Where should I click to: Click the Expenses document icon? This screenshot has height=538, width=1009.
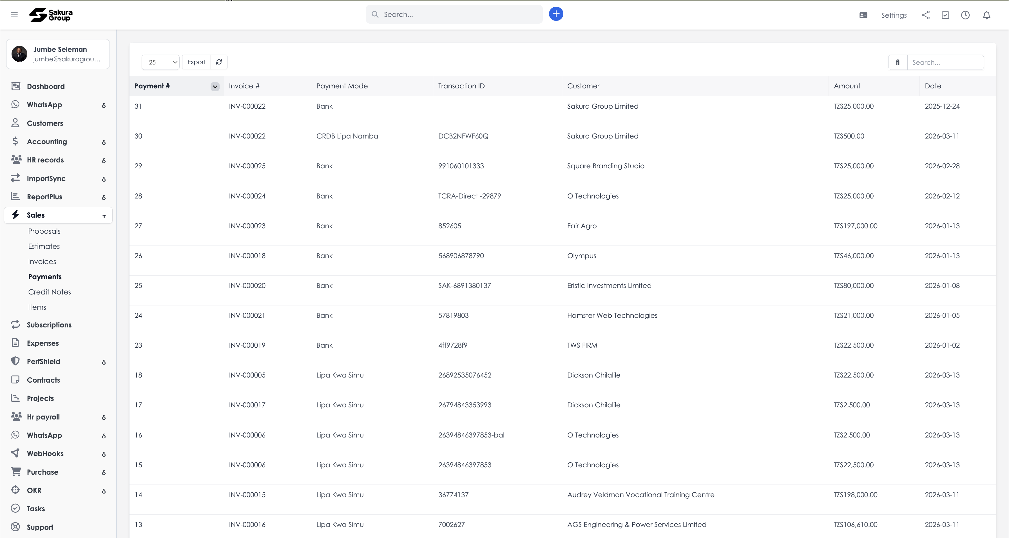click(15, 343)
